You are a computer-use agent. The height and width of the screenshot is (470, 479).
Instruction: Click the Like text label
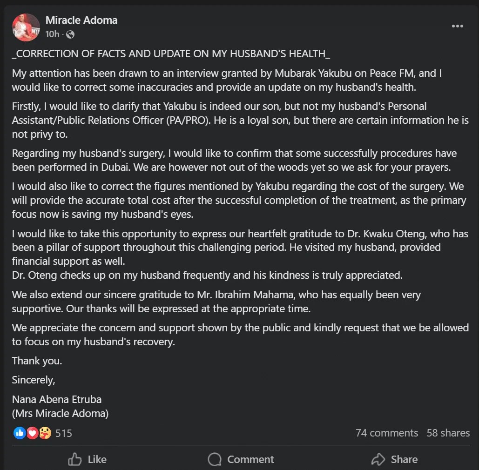(97, 459)
